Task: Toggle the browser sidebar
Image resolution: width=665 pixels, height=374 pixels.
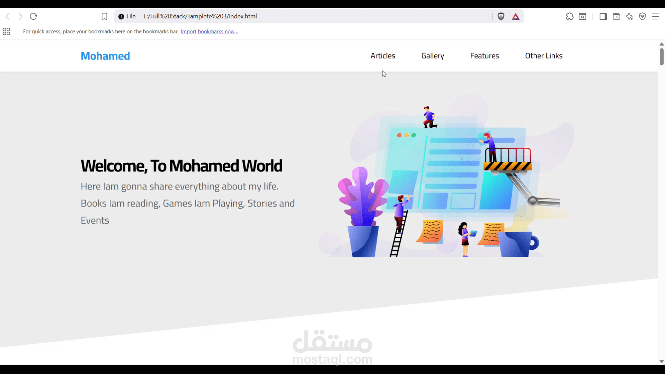Action: tap(603, 16)
